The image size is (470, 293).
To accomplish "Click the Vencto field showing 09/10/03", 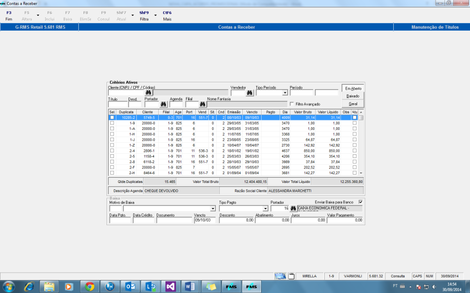I will tap(204, 221).
